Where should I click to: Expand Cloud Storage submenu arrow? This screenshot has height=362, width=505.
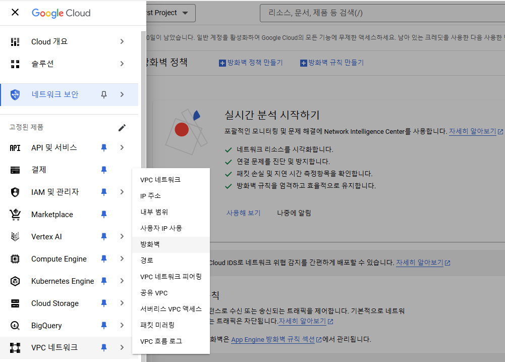pyautogui.click(x=122, y=303)
